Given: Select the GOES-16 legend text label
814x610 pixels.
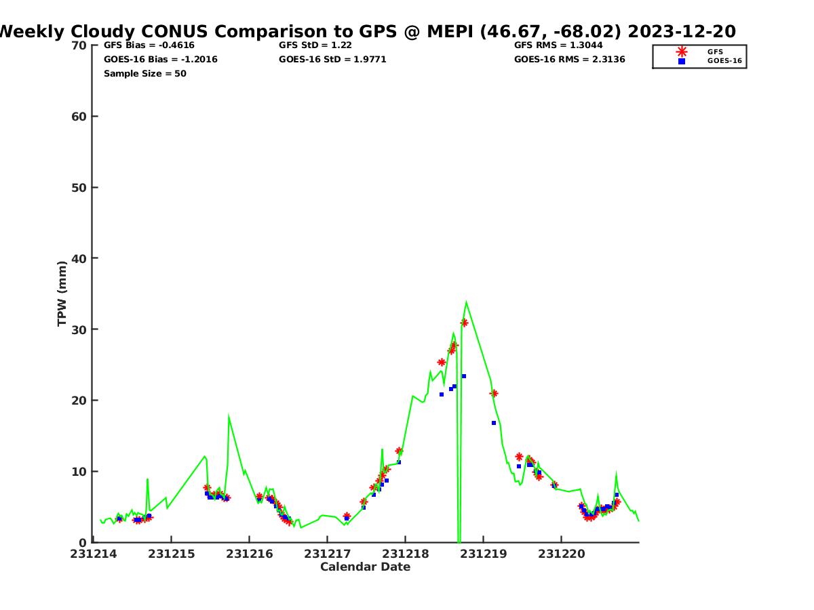Looking at the screenshot, I should tap(724, 61).
